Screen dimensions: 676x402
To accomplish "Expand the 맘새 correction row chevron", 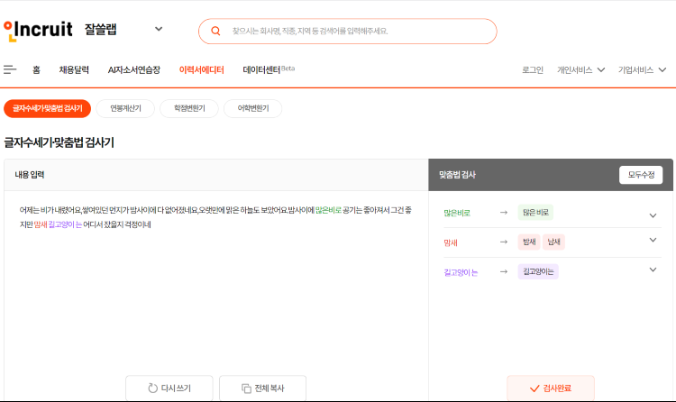I will tap(653, 241).
